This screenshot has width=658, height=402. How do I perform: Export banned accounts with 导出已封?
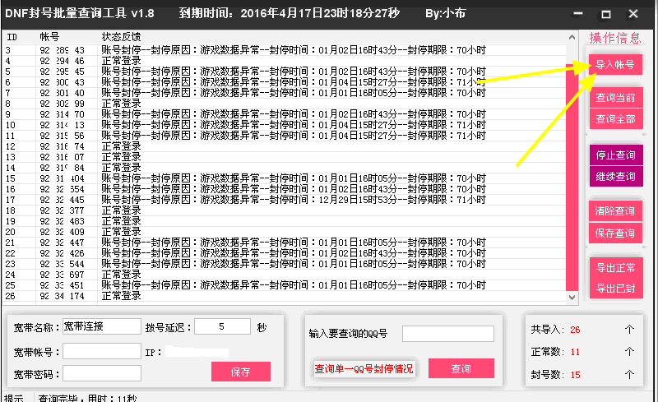[615, 289]
